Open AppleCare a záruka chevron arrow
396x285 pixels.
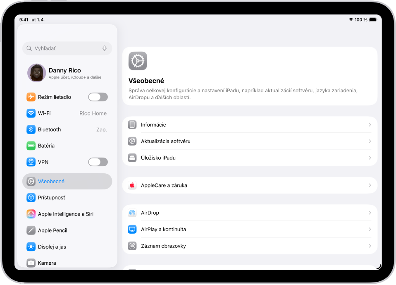click(x=370, y=185)
